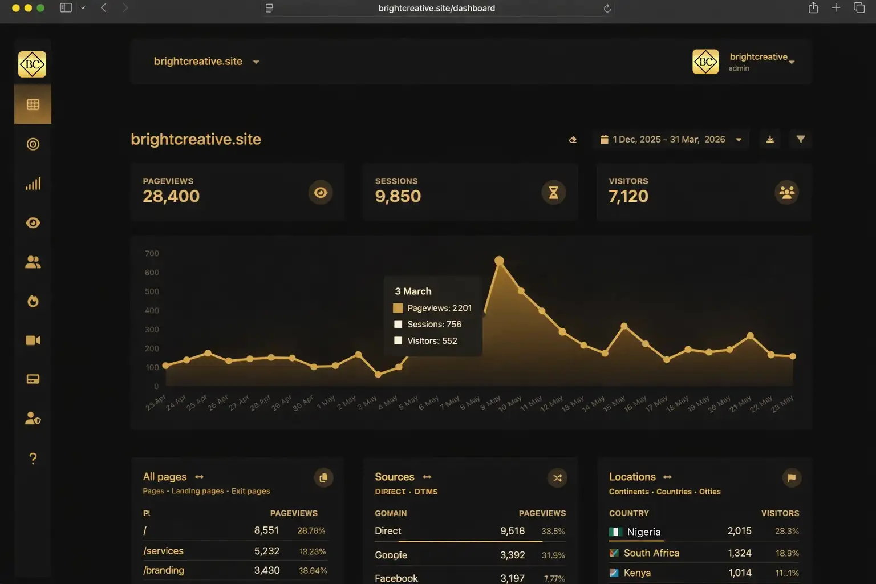Reload the page with the browser refresh icon

607,8
